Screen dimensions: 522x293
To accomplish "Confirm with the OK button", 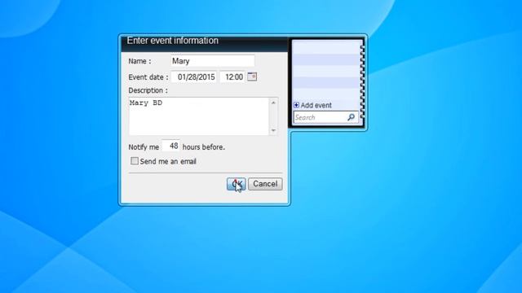I will (x=236, y=184).
